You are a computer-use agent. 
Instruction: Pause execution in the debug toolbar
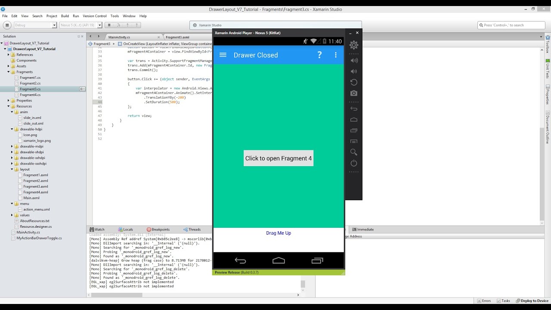point(109,25)
